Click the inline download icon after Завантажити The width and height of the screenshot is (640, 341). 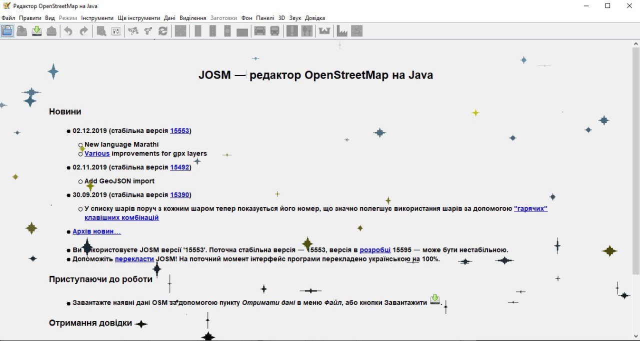[x=435, y=299]
